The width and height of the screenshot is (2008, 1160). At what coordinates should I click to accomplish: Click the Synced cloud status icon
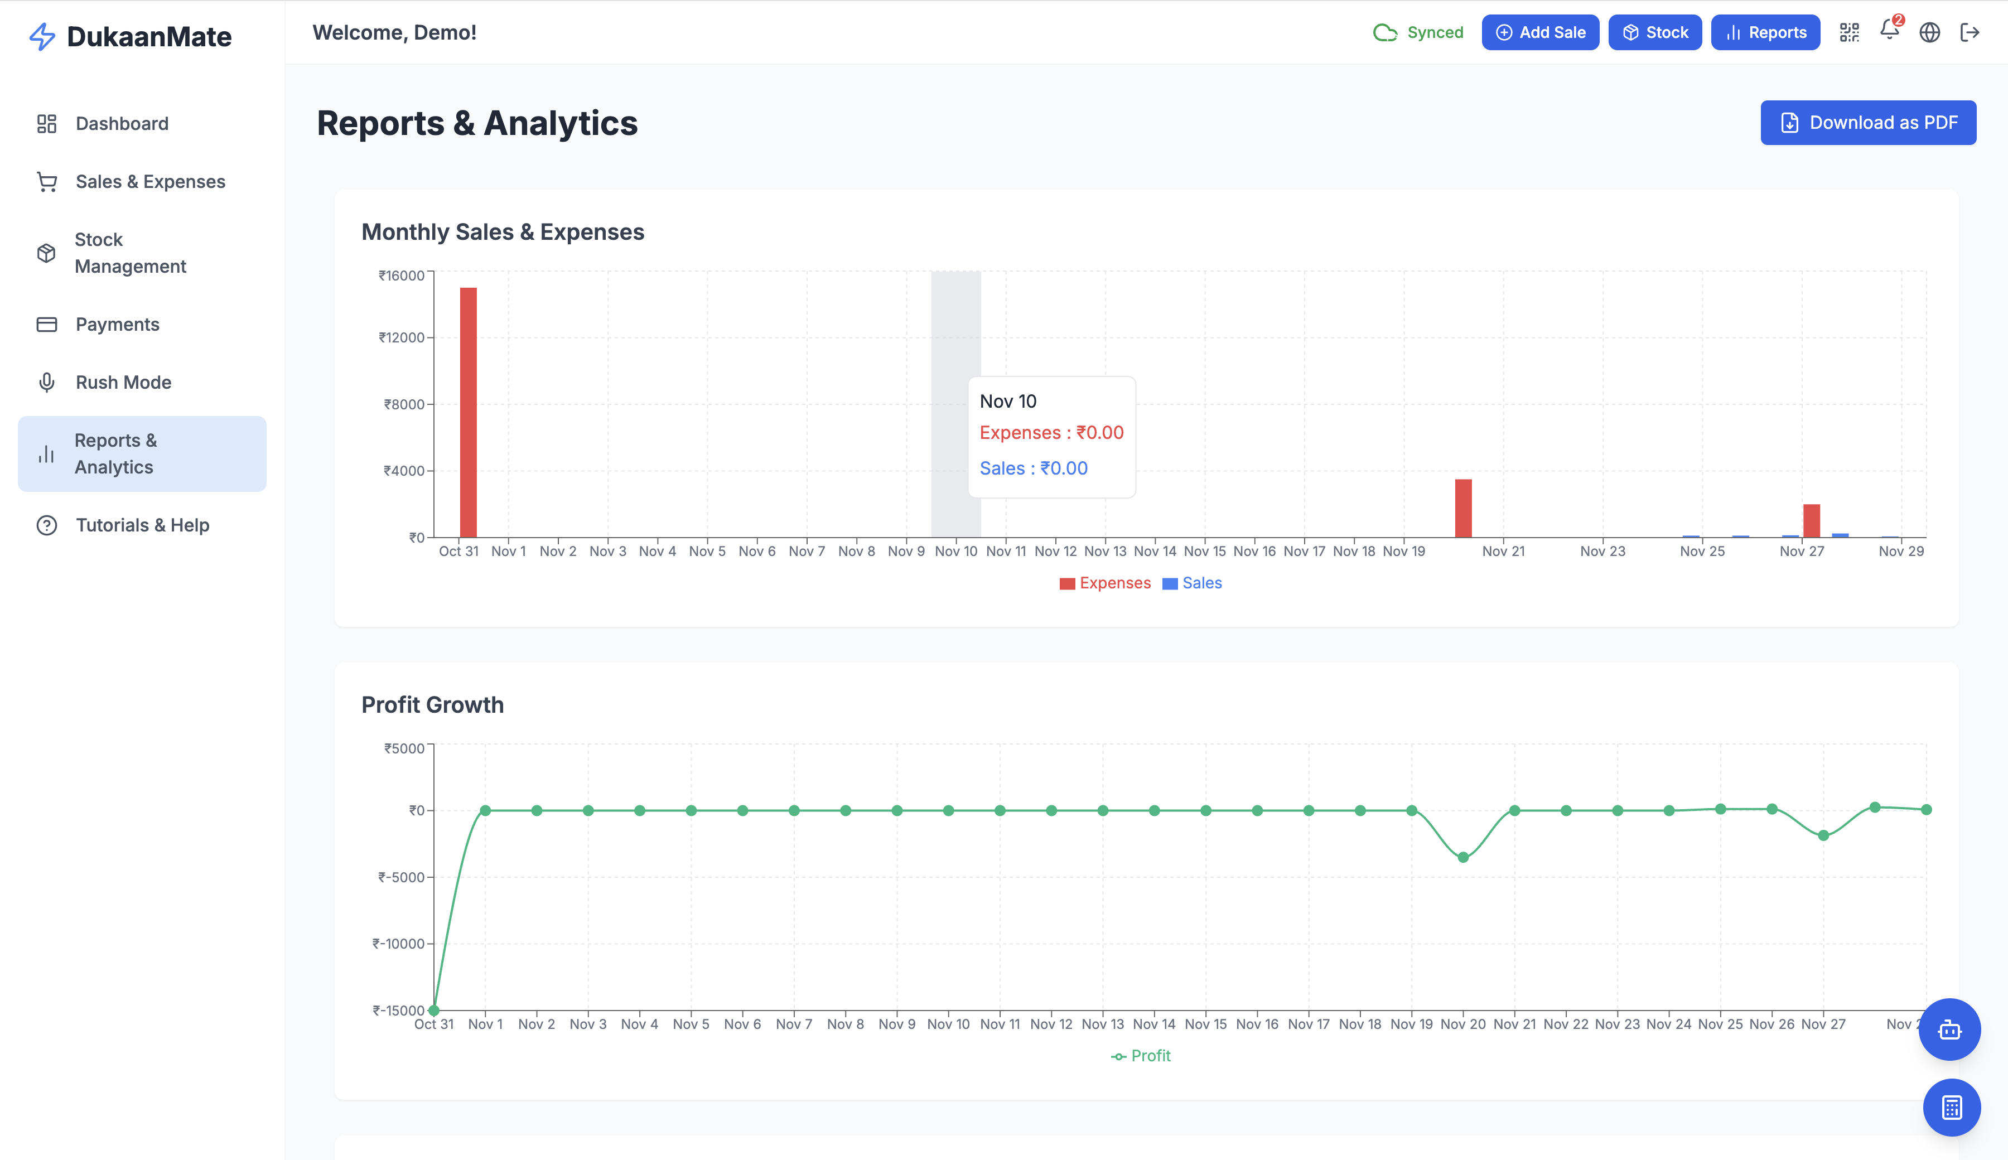tap(1385, 33)
